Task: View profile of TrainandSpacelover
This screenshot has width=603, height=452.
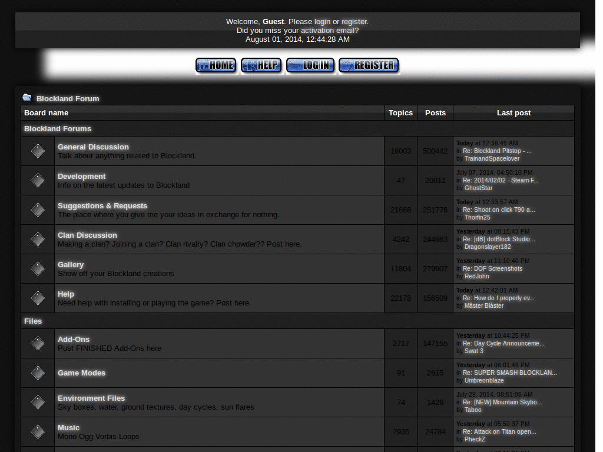Action: pyautogui.click(x=492, y=159)
